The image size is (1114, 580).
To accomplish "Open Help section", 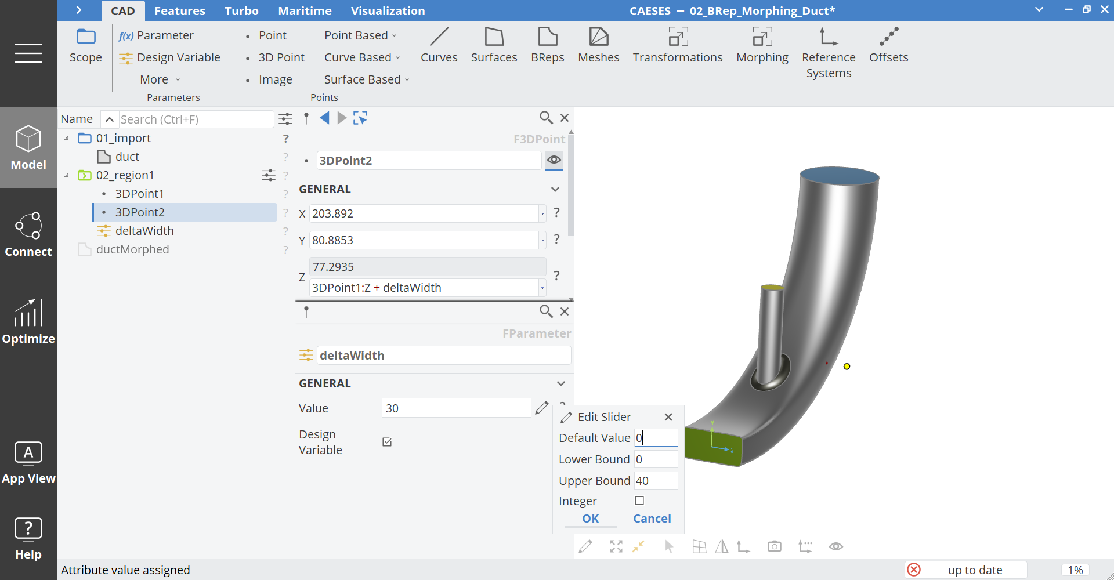I will click(x=28, y=538).
